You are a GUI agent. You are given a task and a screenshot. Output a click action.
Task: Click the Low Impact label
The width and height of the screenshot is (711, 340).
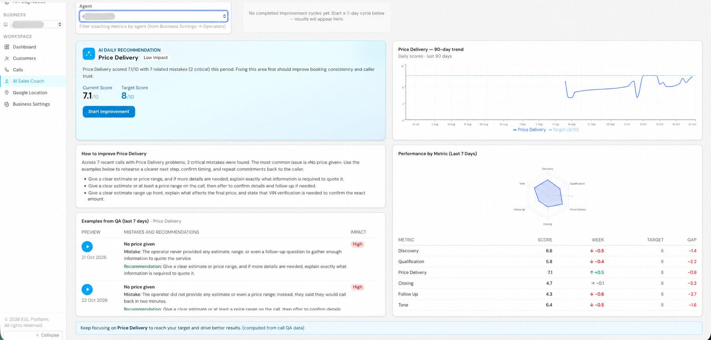pos(155,58)
